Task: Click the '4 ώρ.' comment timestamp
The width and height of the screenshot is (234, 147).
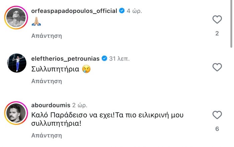Action: [x=134, y=11]
